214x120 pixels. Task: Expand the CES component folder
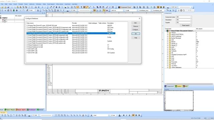pos(168,40)
